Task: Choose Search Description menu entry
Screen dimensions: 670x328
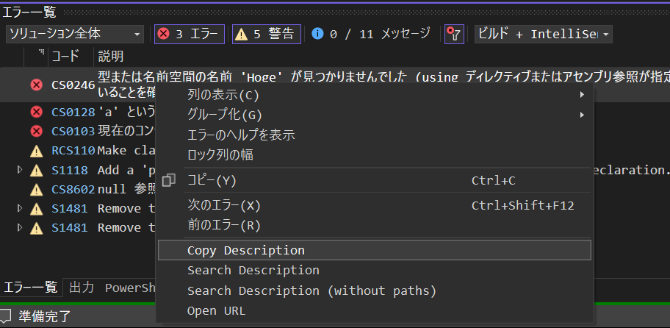Action: coord(375,270)
